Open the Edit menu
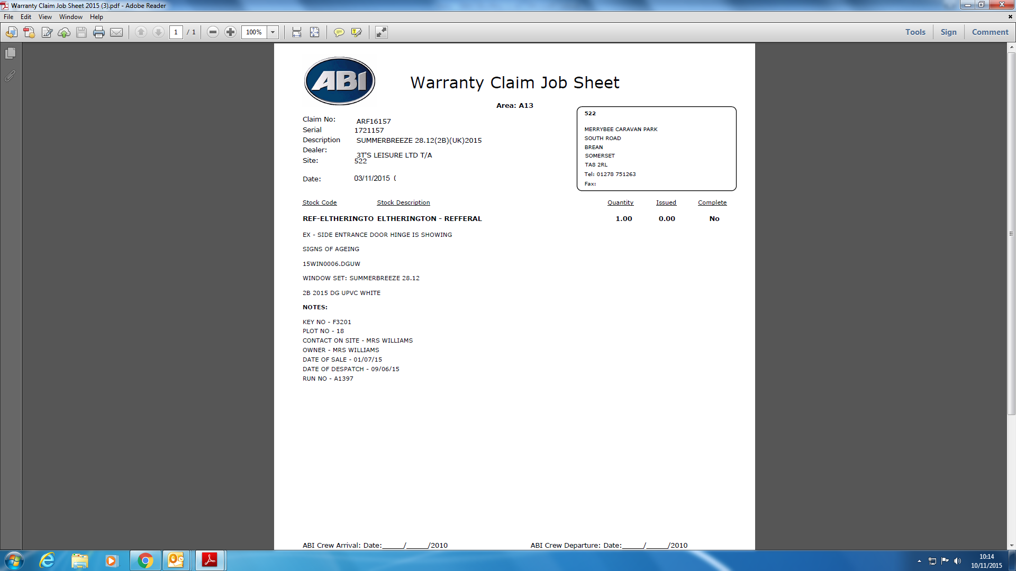 [x=25, y=17]
